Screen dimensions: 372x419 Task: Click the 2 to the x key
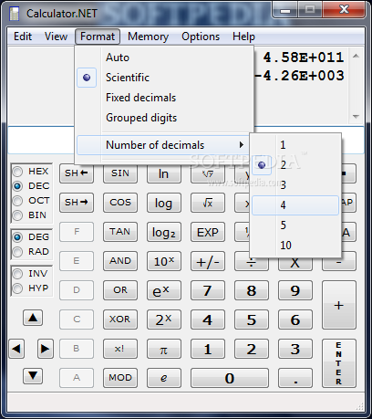[x=164, y=319]
